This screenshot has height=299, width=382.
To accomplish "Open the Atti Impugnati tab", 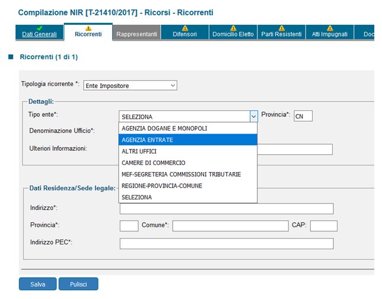I will pos(330,34).
